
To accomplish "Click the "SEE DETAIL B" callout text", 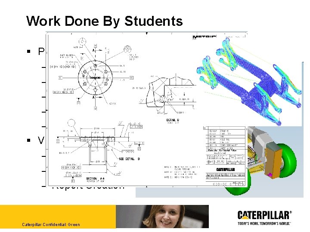I will point(129,159).
